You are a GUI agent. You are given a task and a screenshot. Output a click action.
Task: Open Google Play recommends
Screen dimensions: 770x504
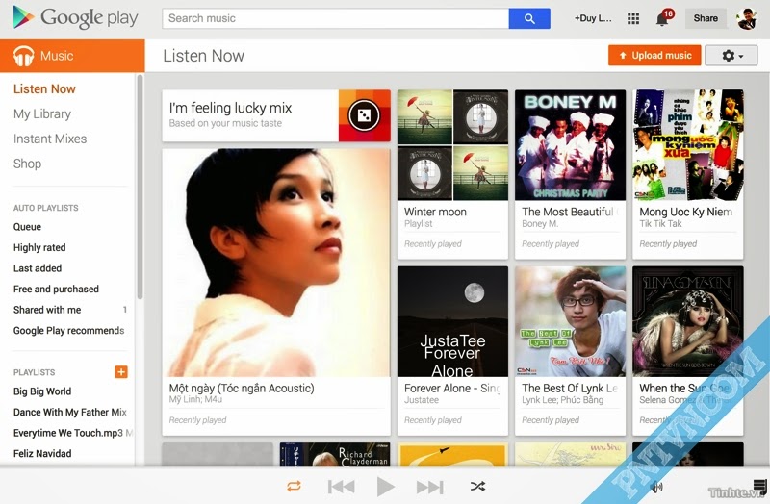pos(69,330)
